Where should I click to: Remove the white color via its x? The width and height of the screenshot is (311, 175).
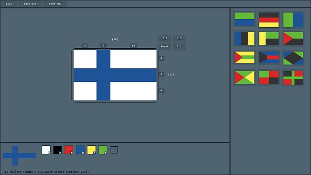49,153
